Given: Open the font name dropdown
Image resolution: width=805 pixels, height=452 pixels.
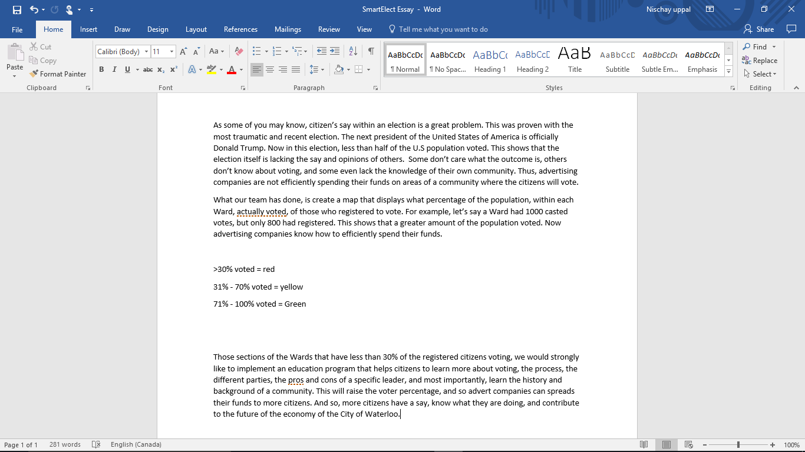Looking at the screenshot, I should pyautogui.click(x=146, y=52).
